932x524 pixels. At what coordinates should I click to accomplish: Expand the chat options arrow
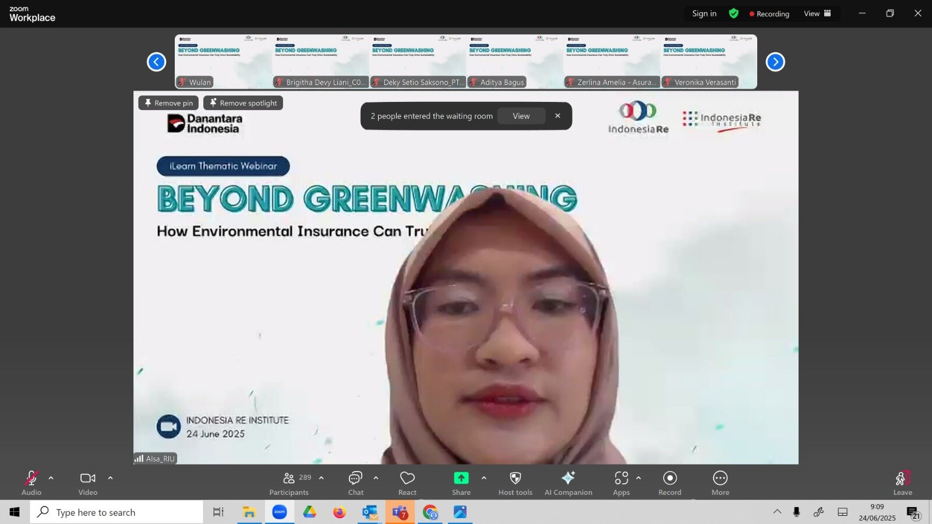point(376,478)
